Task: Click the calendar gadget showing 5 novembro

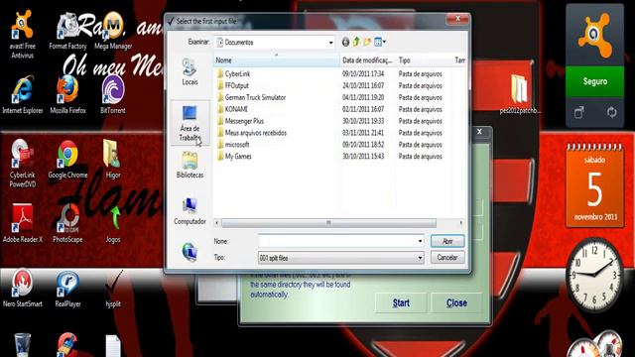Action: (x=595, y=184)
